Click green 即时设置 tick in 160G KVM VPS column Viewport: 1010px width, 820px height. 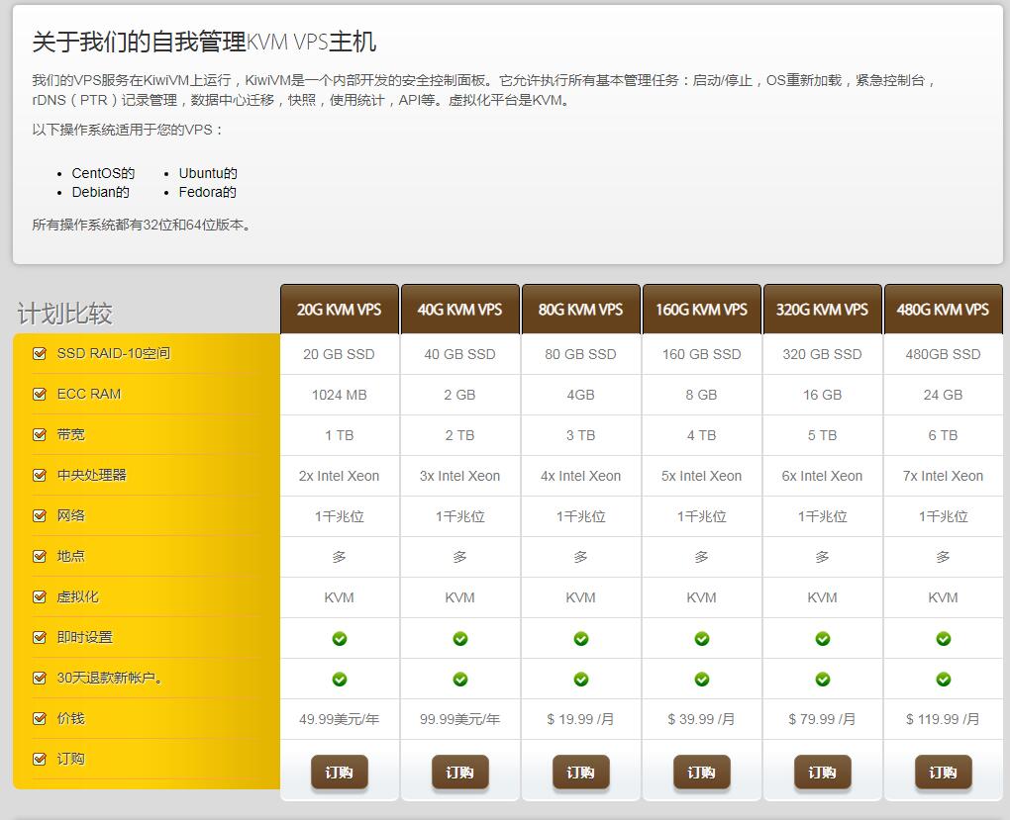coord(701,639)
